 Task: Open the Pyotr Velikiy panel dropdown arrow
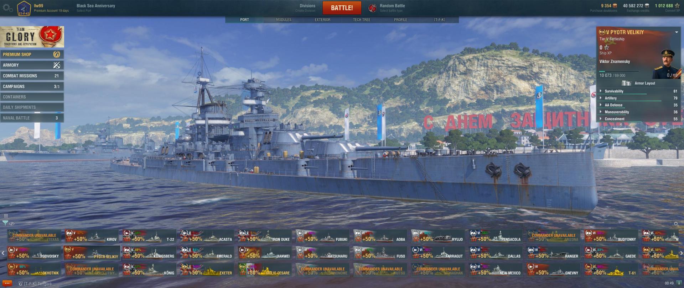(677, 32)
